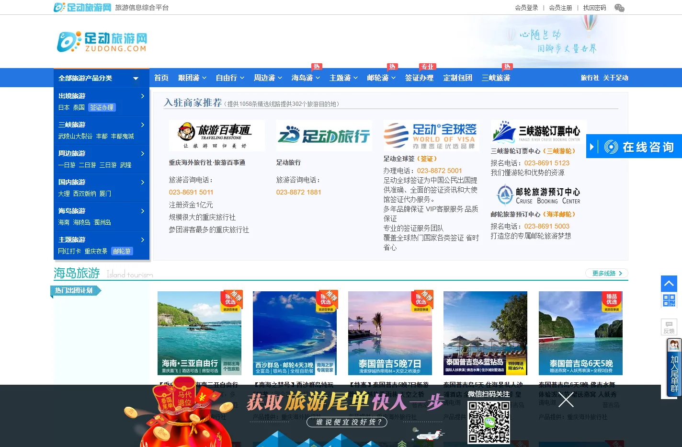Expand 周边旅游 category arrow
682x447 pixels.
142,153
